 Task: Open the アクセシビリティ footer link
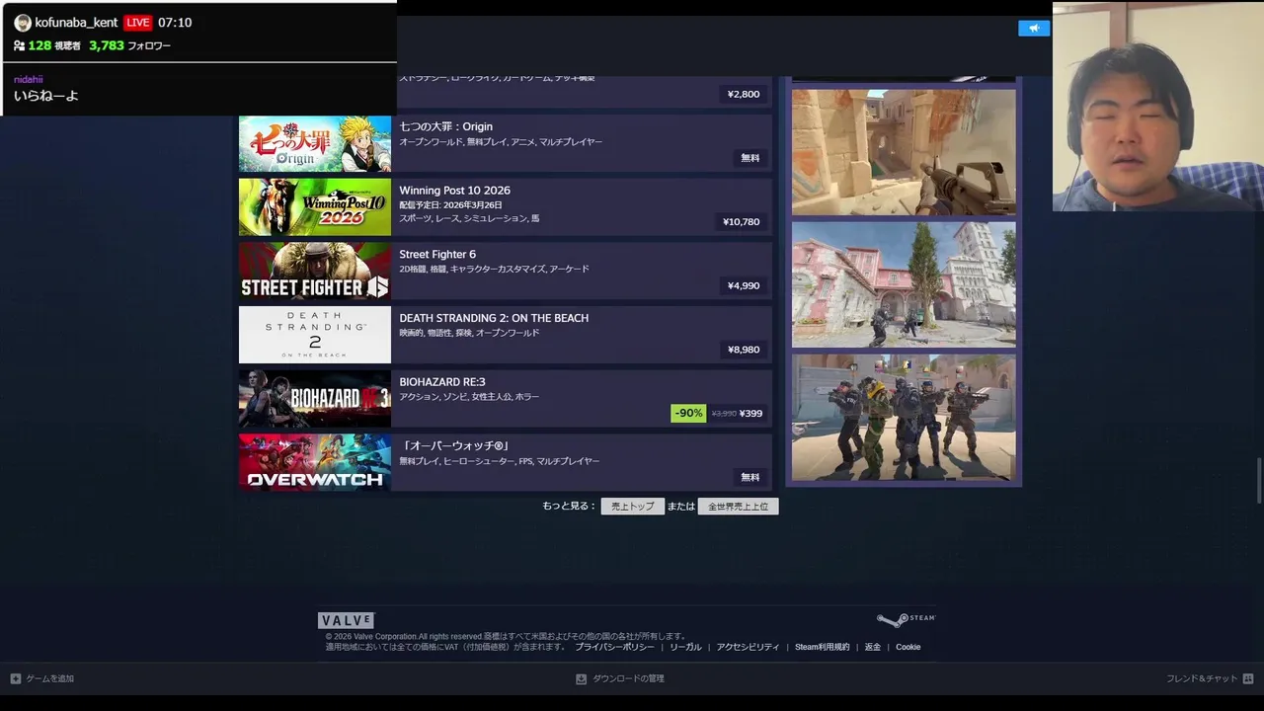pos(748,647)
